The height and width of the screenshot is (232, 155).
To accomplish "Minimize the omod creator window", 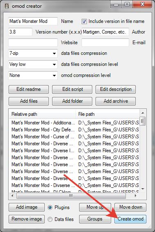I will point(116,5).
